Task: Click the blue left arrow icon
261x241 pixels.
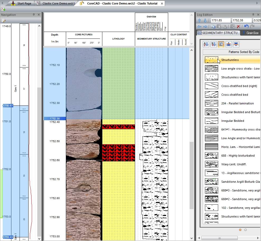Action: (x=200, y=27)
